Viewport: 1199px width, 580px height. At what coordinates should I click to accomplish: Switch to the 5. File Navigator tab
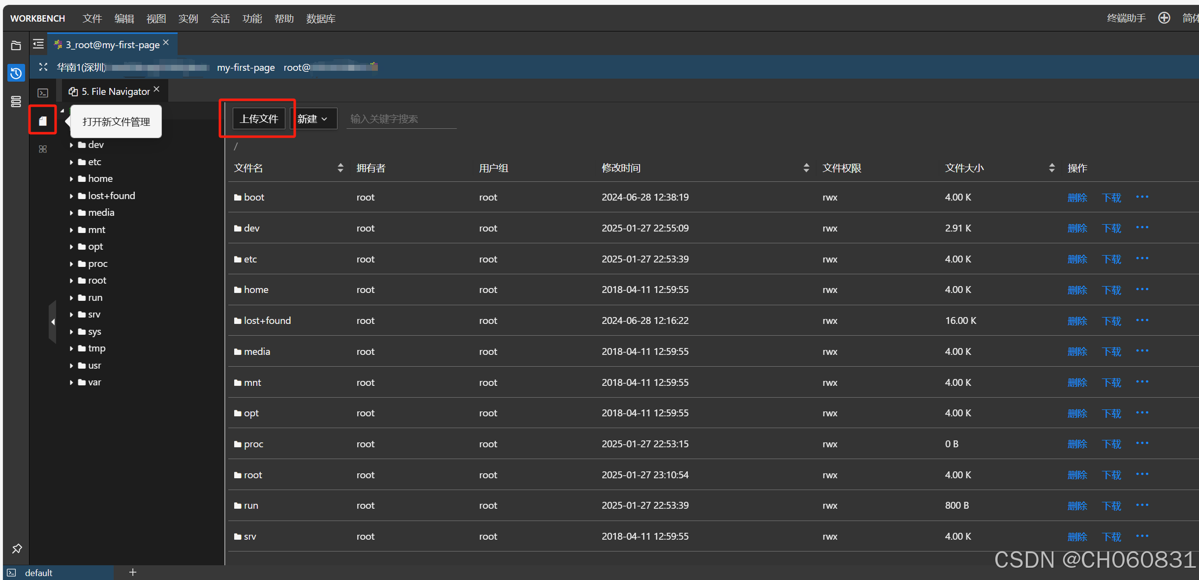click(115, 91)
